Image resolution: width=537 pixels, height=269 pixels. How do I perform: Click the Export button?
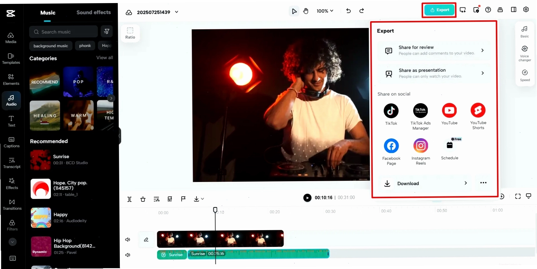439,10
